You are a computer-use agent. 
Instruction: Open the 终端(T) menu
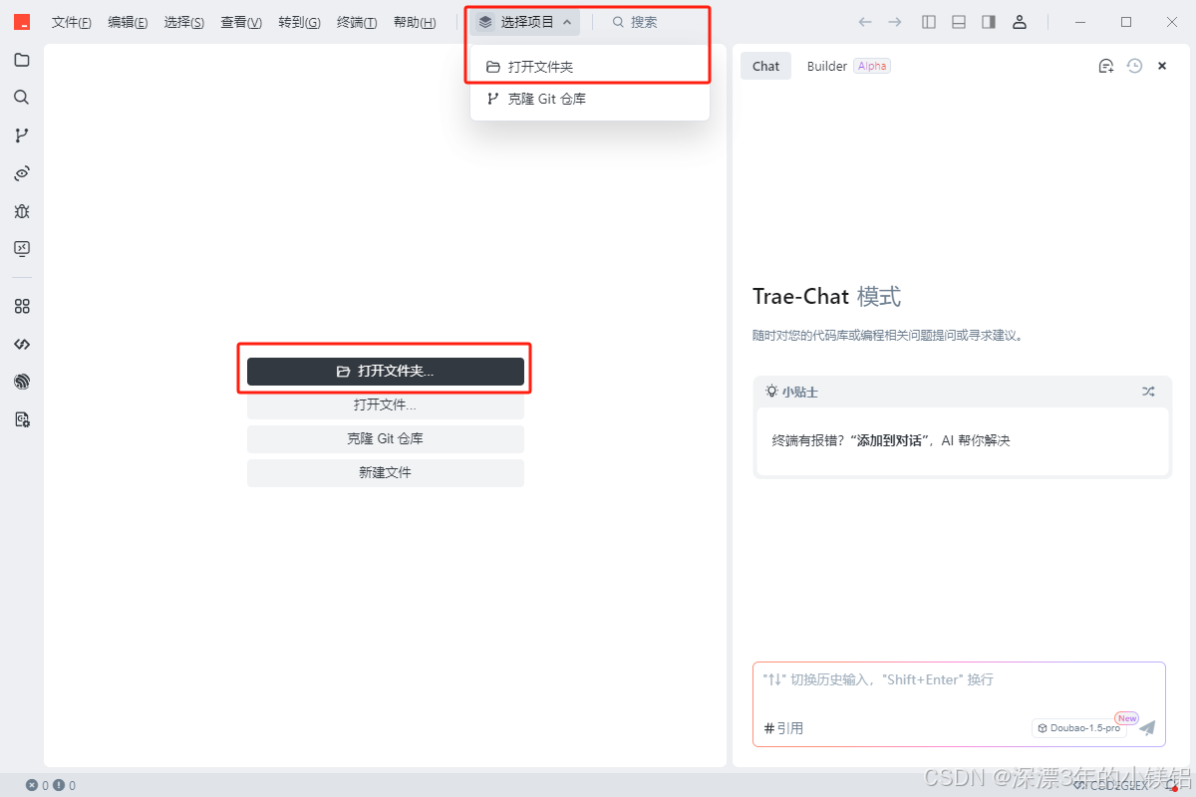click(x=357, y=23)
